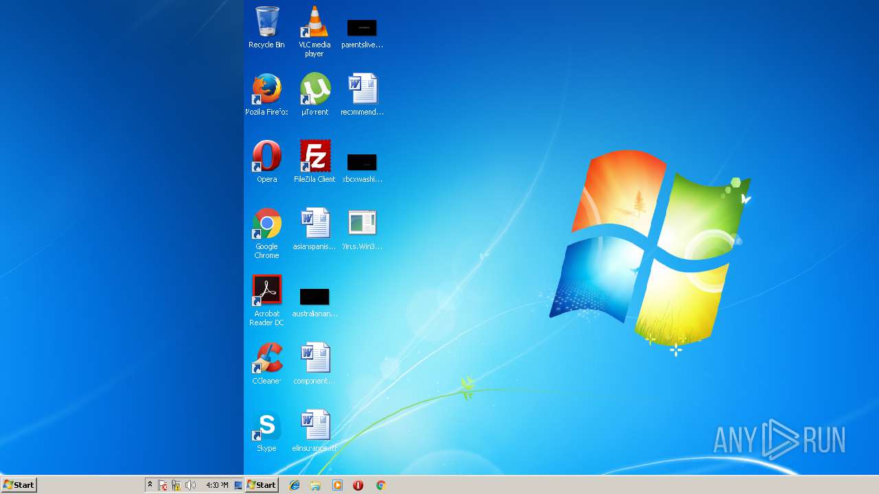Screen dimensions: 879x494
Task: Click Show Desktop icon beside clock
Action: 238,485
